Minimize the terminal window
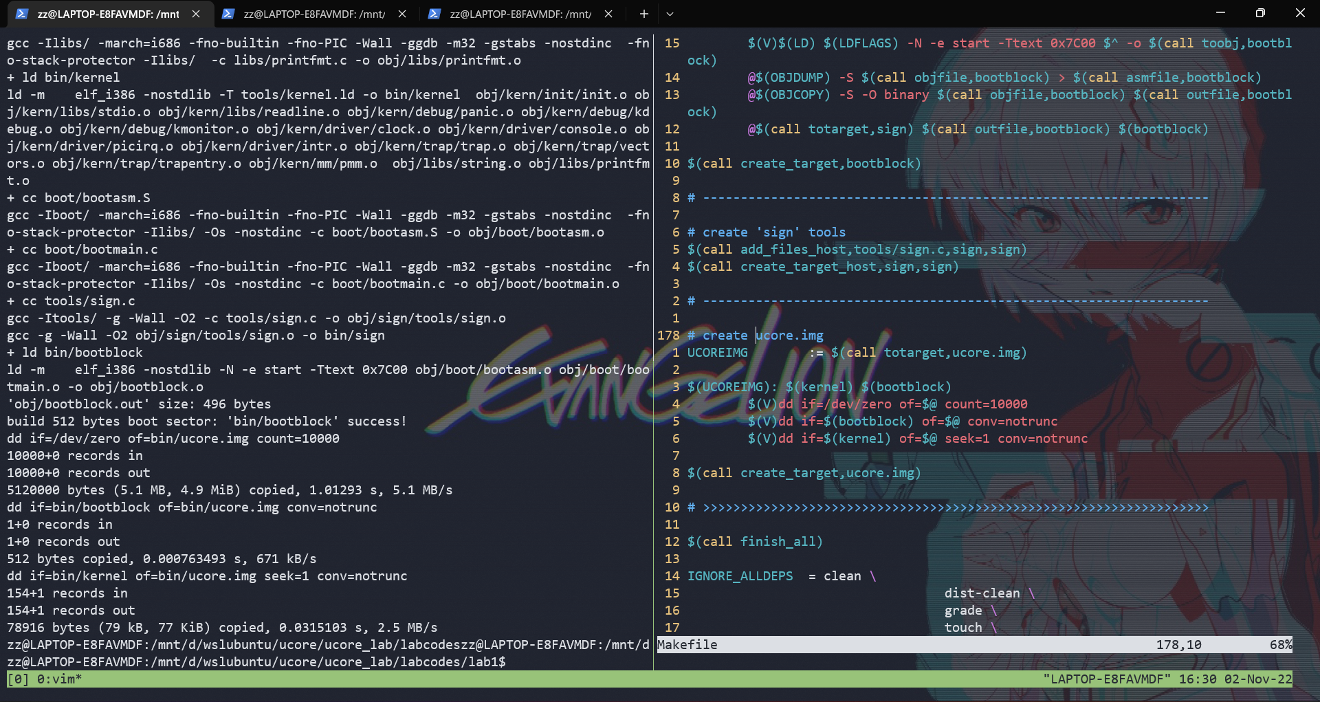This screenshot has height=702, width=1320. 1220,12
